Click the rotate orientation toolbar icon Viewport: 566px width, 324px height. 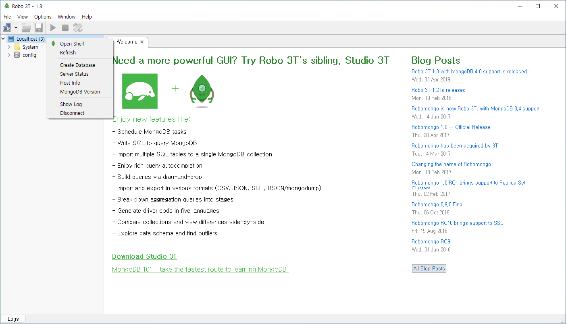78,28
